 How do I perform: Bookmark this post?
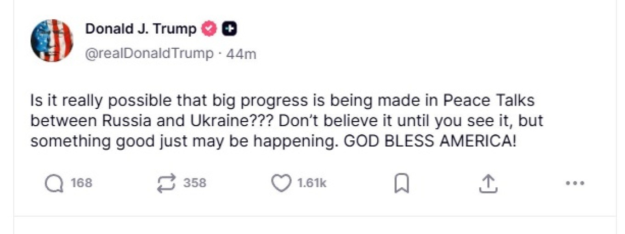[402, 184]
